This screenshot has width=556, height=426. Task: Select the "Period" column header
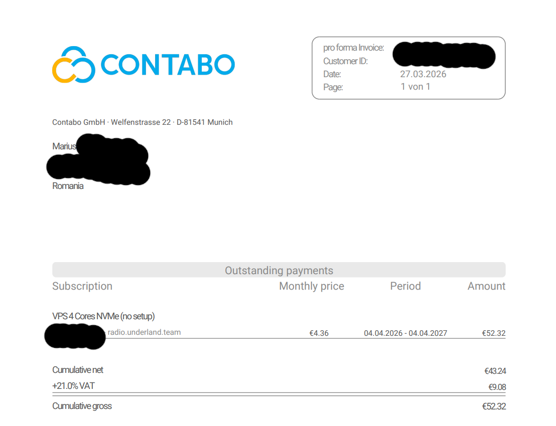click(x=405, y=286)
